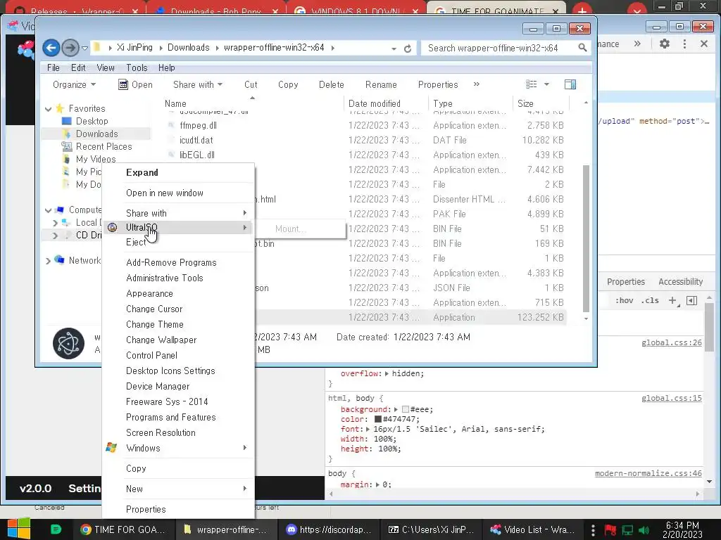721x540 pixels.
Task: Expand CD Drive tree node
Action: [55, 236]
